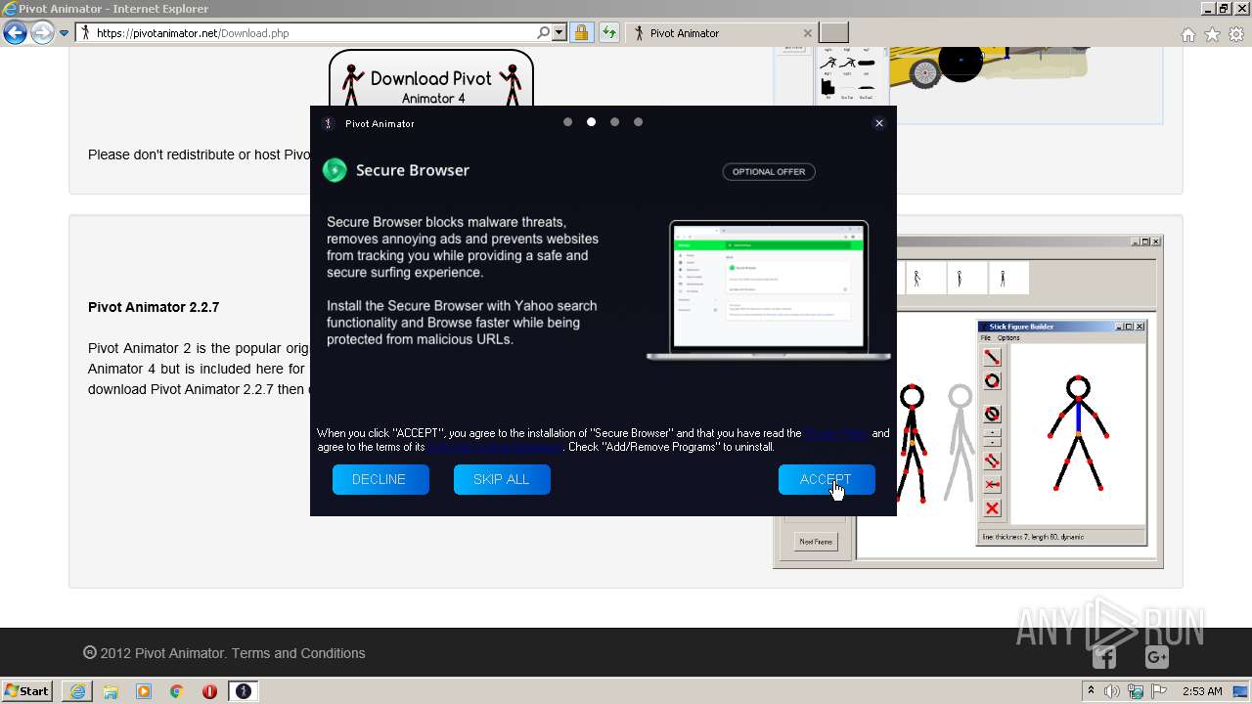Open the volume control in the tray
1252x704 pixels.
pyautogui.click(x=1112, y=691)
